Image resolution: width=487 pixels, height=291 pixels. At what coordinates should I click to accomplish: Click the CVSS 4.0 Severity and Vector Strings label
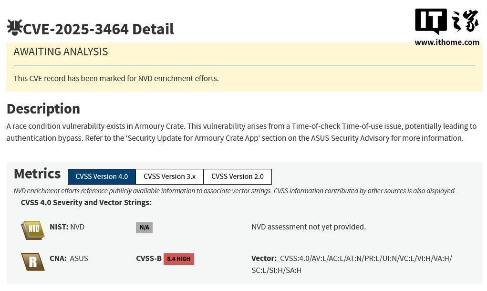click(86, 203)
